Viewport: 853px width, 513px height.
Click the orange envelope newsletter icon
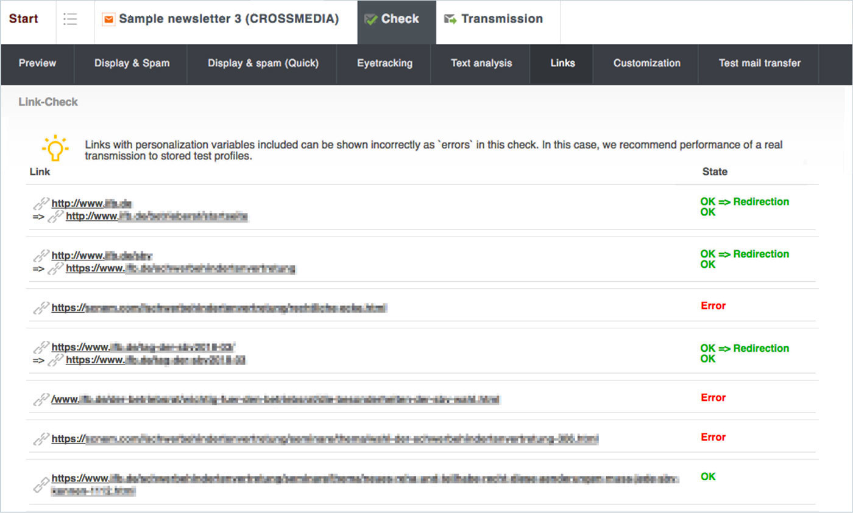click(x=108, y=19)
